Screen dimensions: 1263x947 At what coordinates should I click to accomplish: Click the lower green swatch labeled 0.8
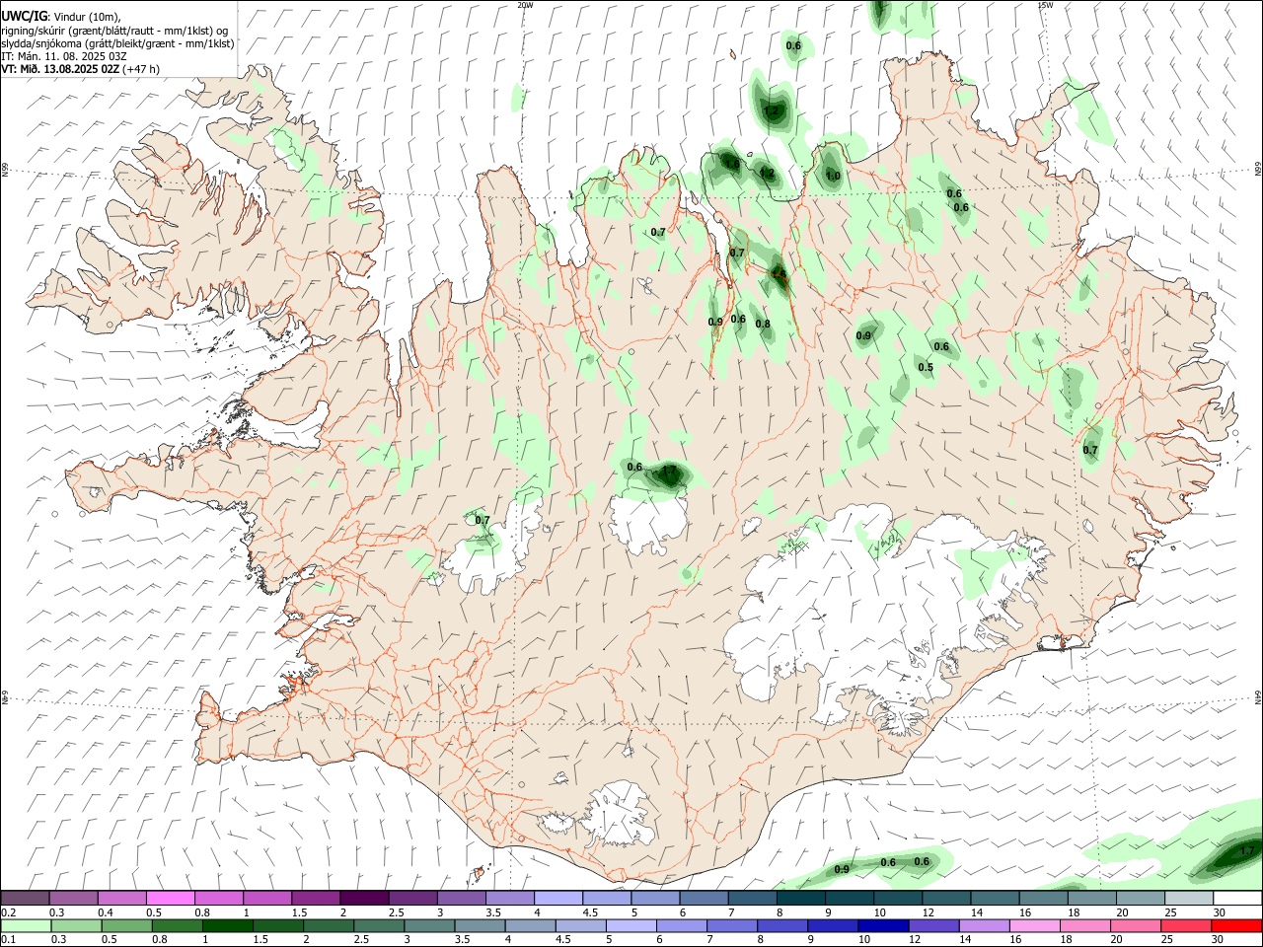point(177,925)
